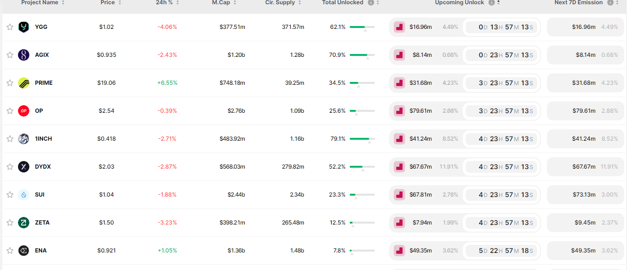This screenshot has height=270, width=627.
Task: Click the PRIME project logo
Action: coord(24,83)
